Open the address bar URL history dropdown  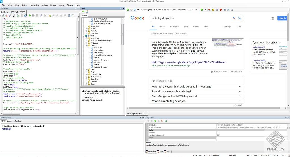click(x=199, y=10)
